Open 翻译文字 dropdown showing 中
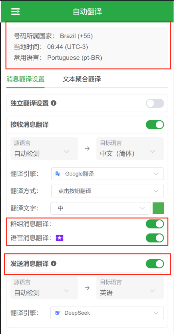The image size is (174, 334). 100,208
